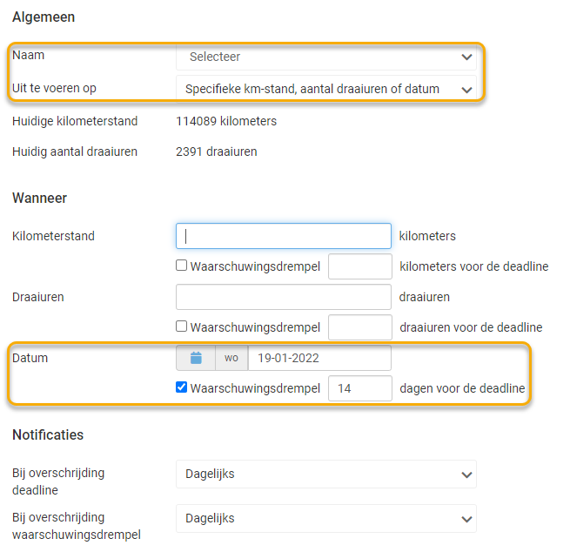Click chevron of deadline notification dropdown
The width and height of the screenshot is (570, 552).
[x=466, y=475]
